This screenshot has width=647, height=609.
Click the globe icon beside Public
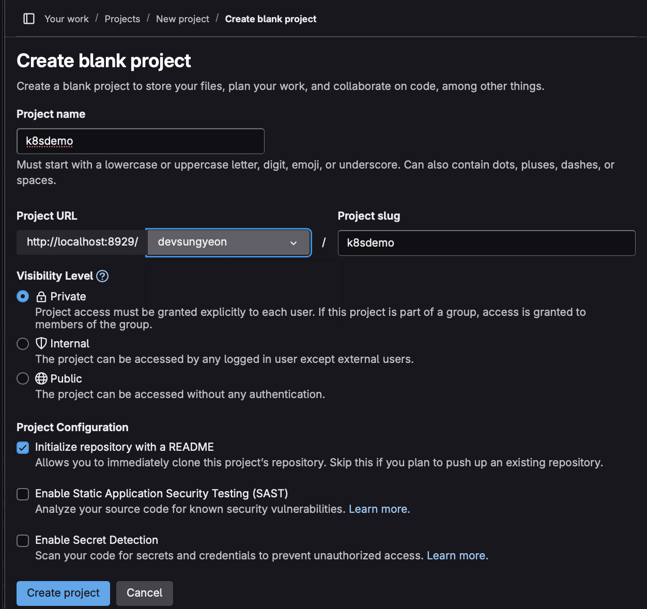pos(41,379)
